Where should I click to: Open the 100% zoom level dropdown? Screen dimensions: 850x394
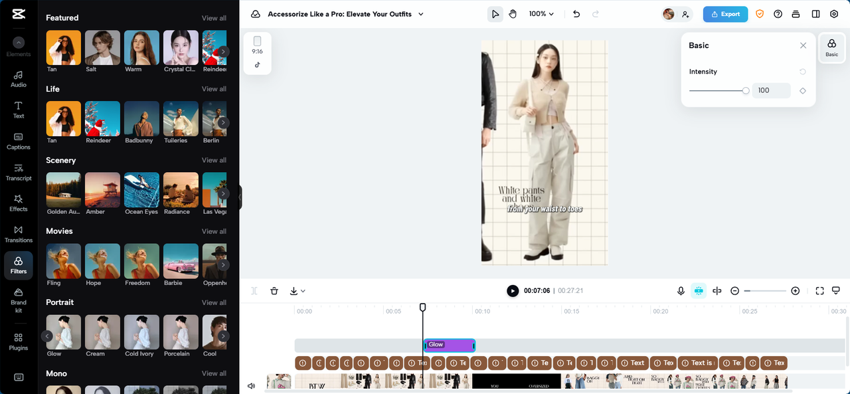(x=541, y=14)
